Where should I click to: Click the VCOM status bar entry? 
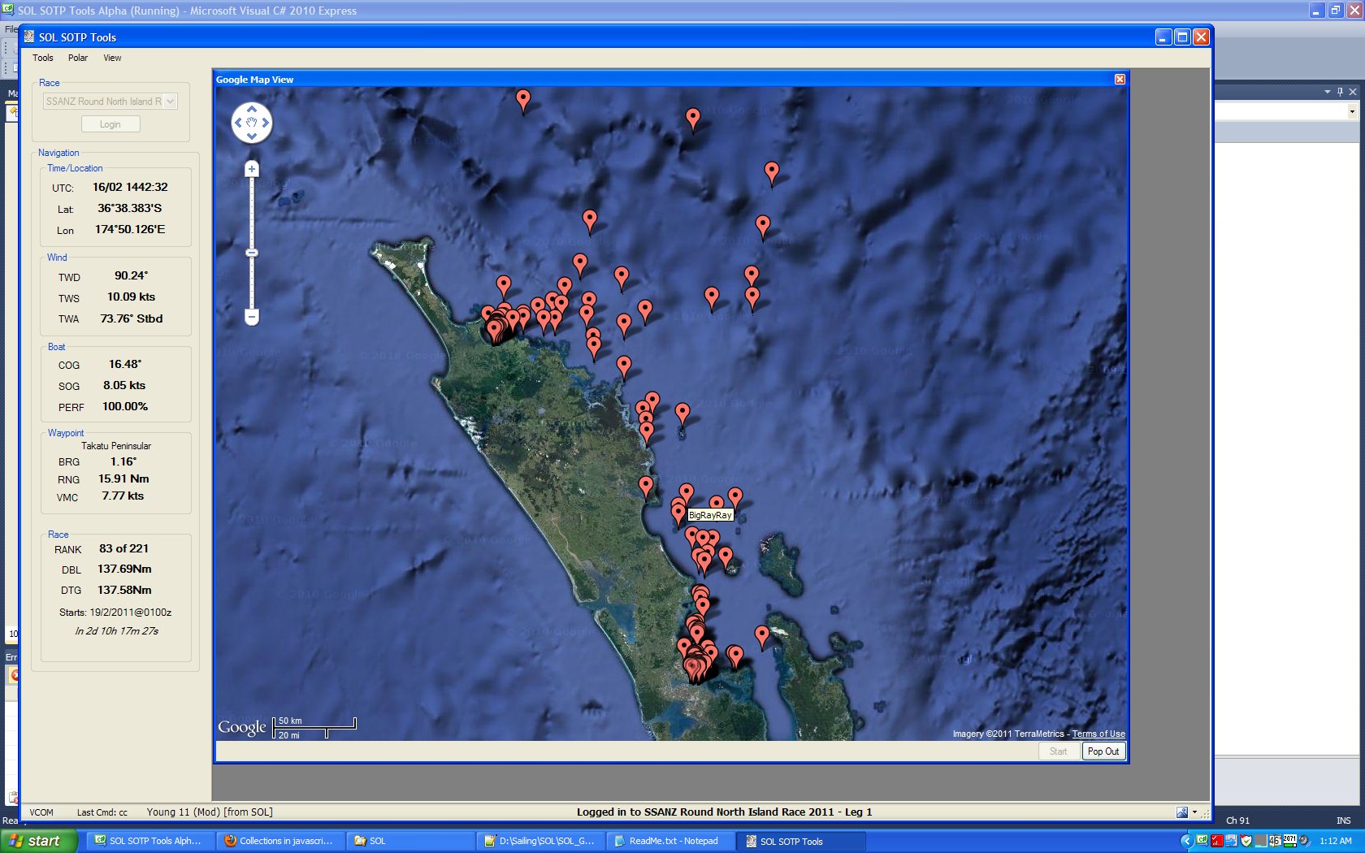(41, 812)
